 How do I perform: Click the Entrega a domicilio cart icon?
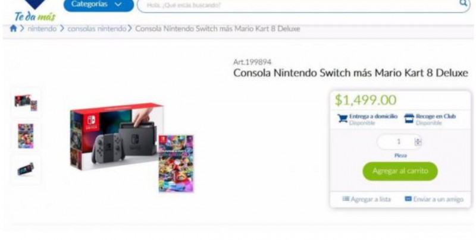coord(343,118)
